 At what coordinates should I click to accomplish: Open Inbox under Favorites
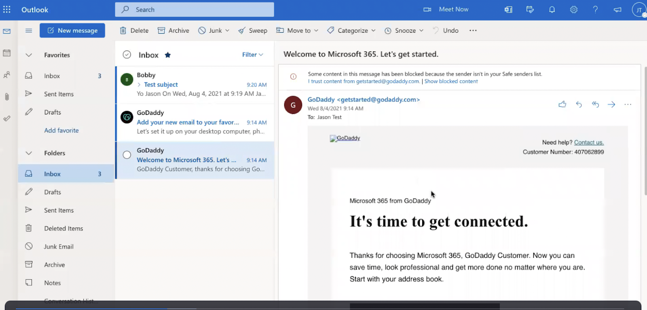pos(66,76)
